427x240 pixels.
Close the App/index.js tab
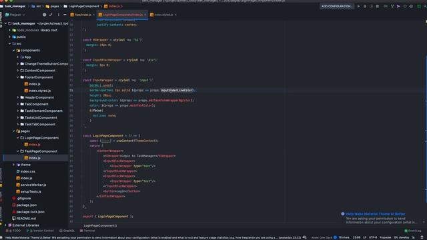tap(93, 15)
